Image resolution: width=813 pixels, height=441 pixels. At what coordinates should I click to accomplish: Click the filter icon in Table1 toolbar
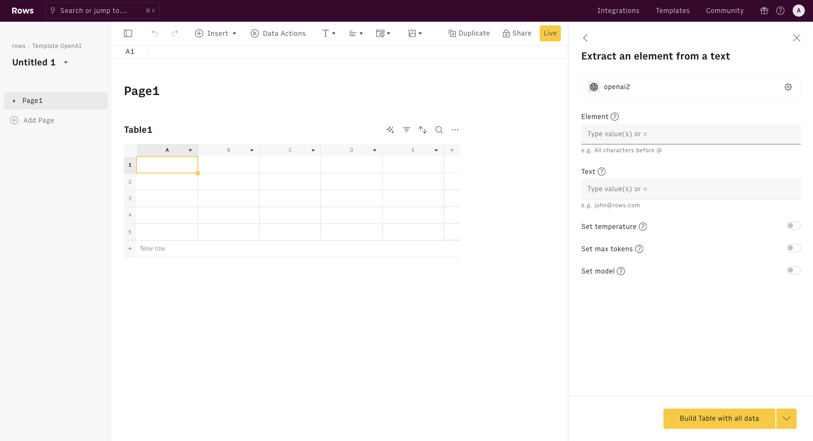pos(406,130)
